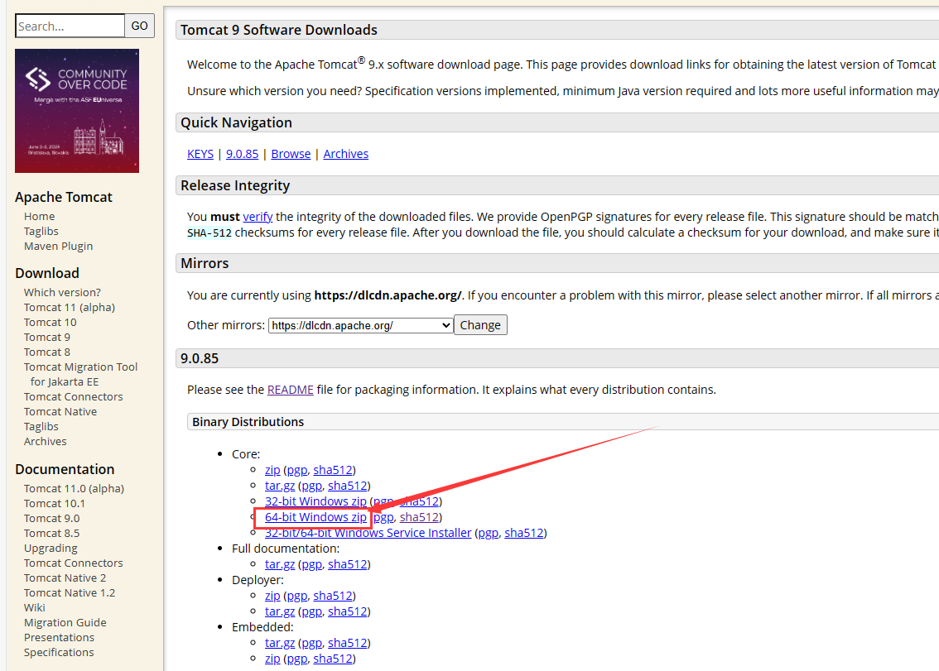This screenshot has width=939, height=671.
Task: Download the Core zip distribution
Action: [x=272, y=470]
